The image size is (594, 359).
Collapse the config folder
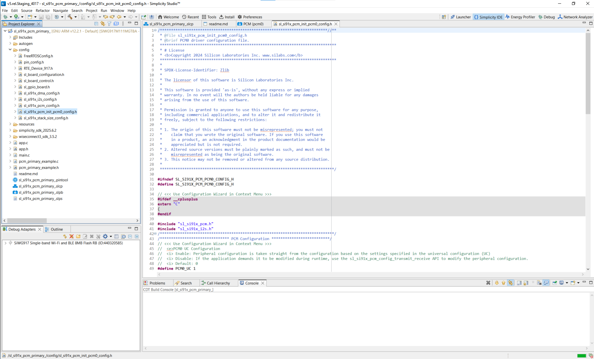tap(10, 50)
